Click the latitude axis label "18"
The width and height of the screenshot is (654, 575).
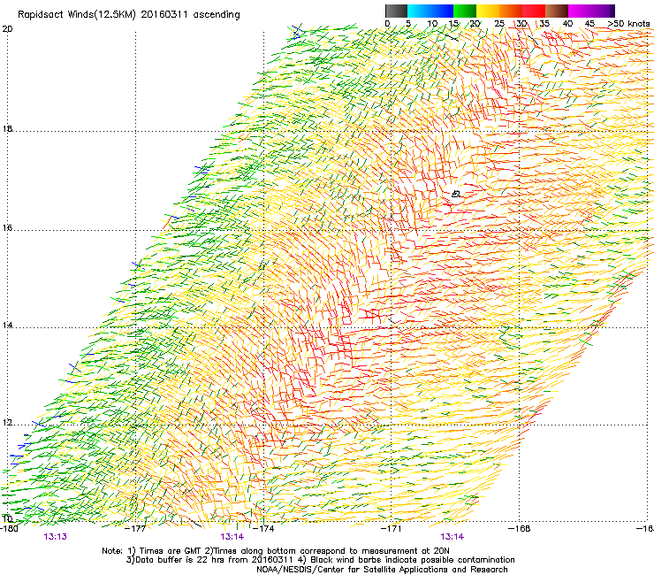(7, 128)
